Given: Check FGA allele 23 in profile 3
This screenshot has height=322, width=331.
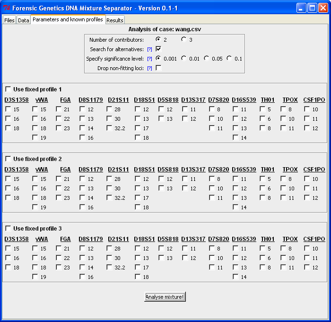Looking at the screenshot, I should point(59,267).
